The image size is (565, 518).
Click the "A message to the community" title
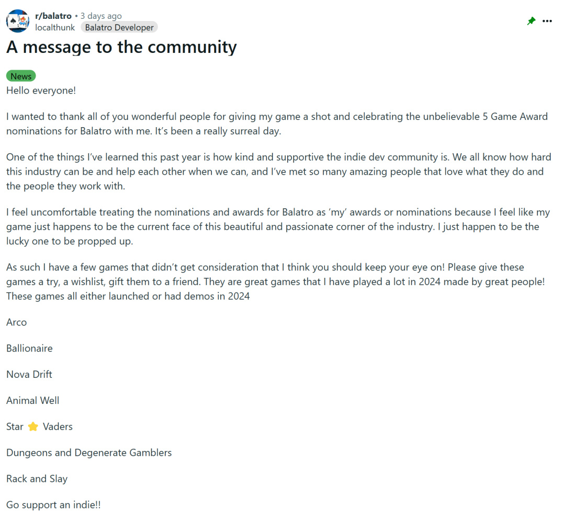121,47
